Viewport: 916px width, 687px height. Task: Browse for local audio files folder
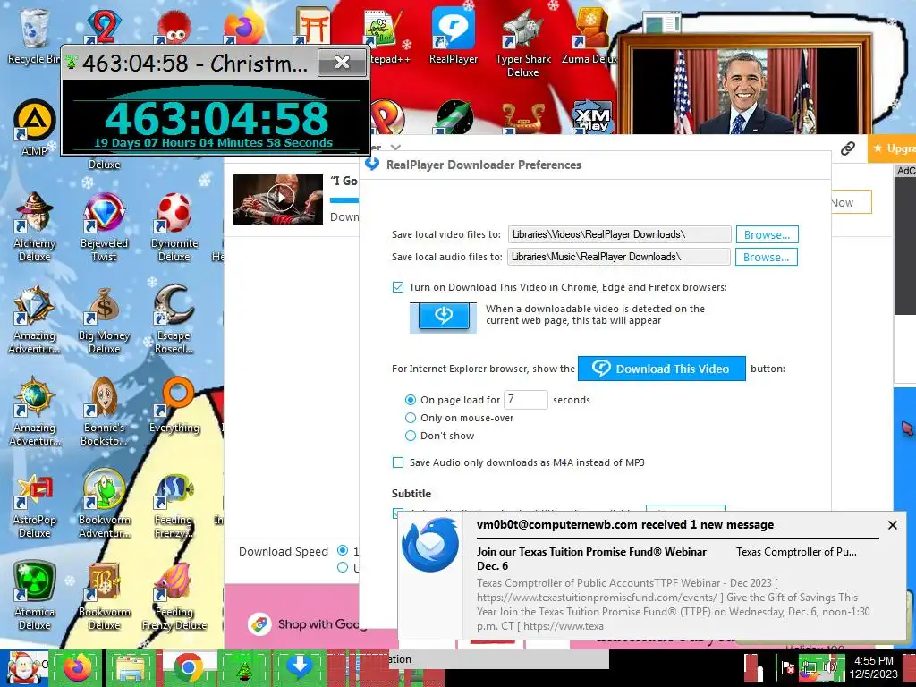pos(767,257)
